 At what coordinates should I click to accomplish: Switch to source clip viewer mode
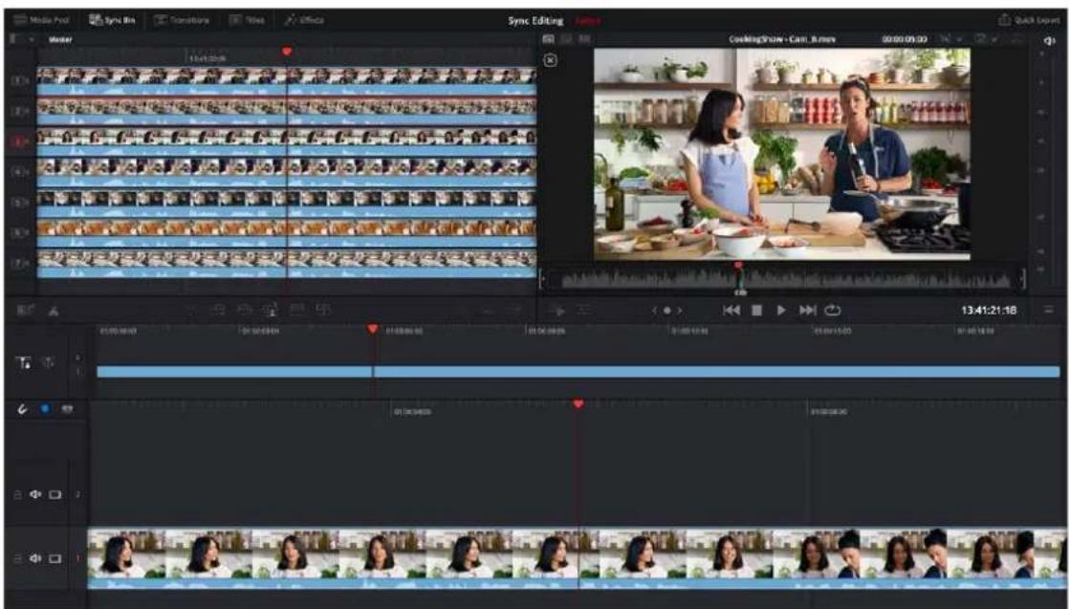click(x=548, y=39)
